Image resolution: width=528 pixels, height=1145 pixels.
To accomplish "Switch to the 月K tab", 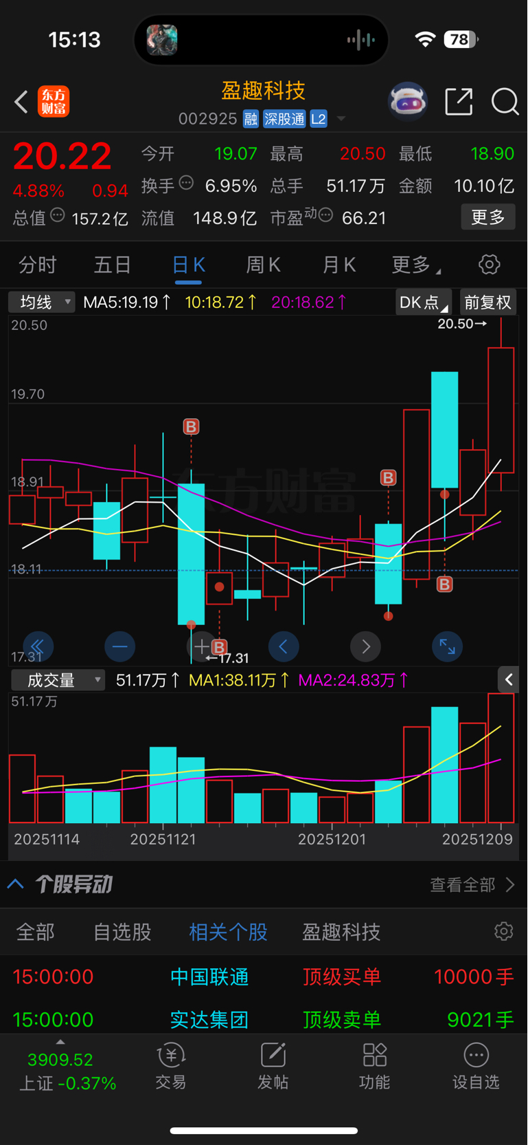I will click(x=338, y=265).
